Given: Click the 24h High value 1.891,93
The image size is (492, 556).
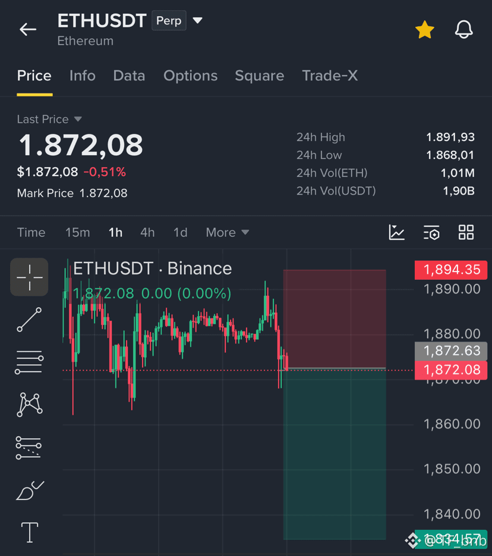Looking at the screenshot, I should pos(450,138).
